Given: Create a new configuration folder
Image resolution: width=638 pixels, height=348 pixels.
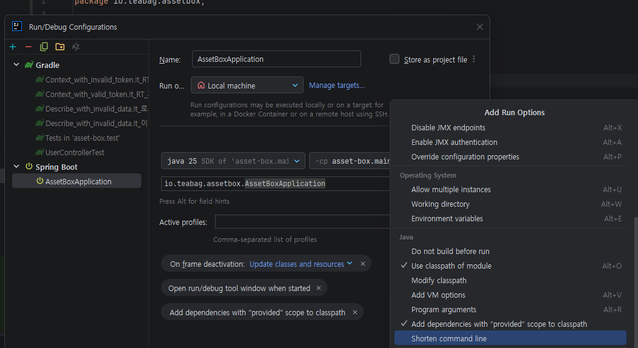Looking at the screenshot, I should coord(60,47).
